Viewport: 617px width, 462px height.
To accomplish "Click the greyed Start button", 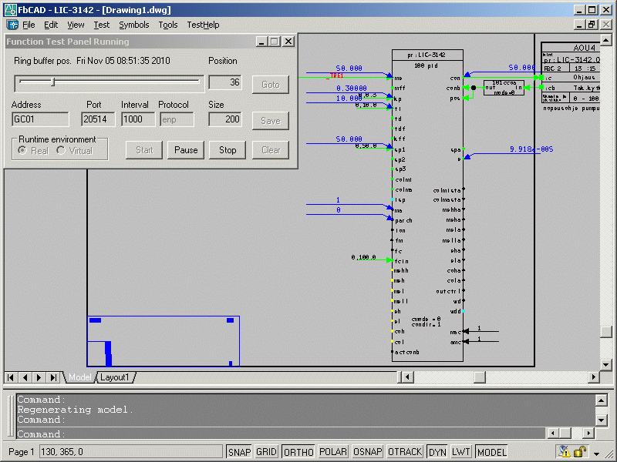I will pyautogui.click(x=144, y=150).
